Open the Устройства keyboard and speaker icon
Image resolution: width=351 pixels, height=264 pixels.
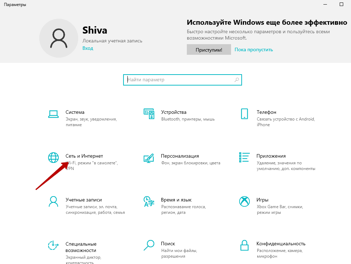pyautogui.click(x=149, y=114)
